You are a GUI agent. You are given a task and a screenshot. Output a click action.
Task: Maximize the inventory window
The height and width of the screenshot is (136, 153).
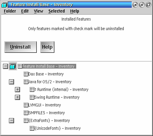(x=149, y=5)
